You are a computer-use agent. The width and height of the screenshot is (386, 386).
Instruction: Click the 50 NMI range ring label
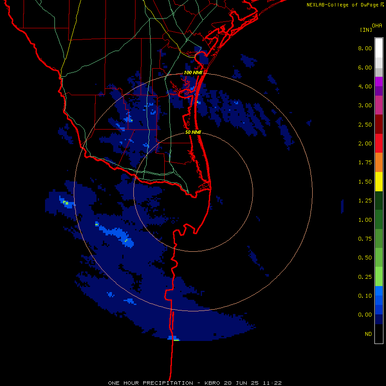pos(193,132)
